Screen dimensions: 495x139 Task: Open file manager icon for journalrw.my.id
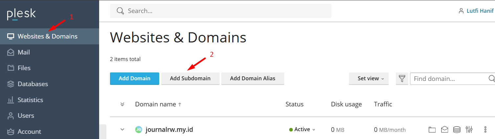432,130
